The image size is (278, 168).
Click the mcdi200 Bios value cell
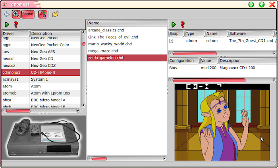click(208, 68)
